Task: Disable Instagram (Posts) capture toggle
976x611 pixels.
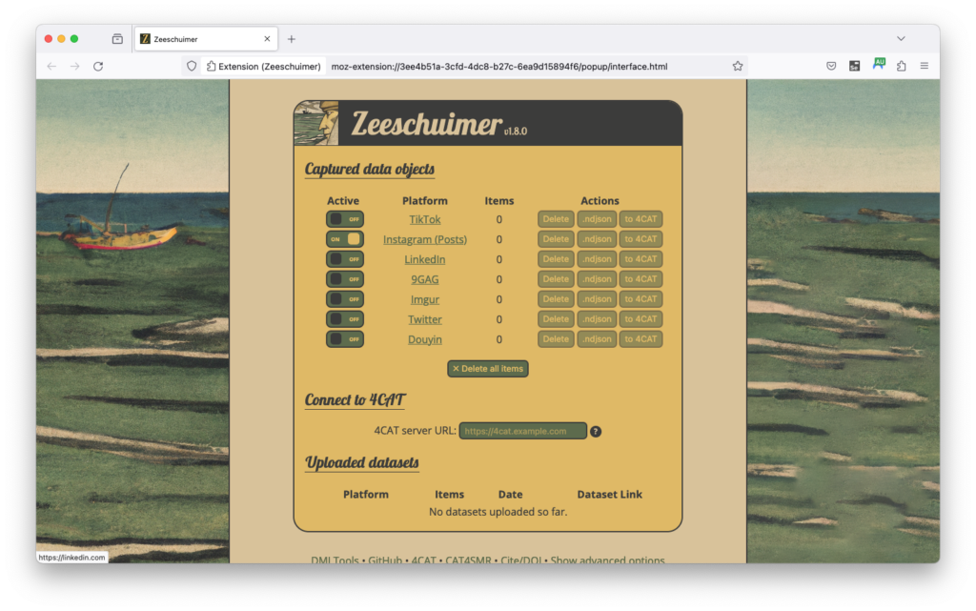Action: pos(344,239)
